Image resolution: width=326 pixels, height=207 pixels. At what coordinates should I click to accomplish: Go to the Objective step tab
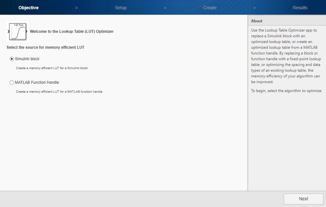pos(28,8)
